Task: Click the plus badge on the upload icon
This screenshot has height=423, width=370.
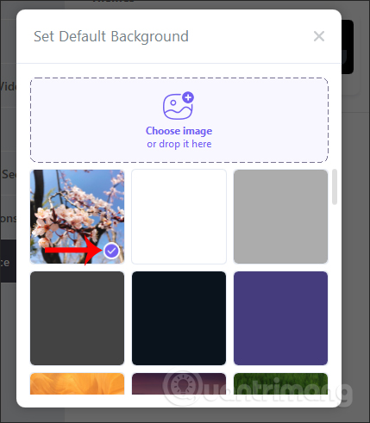Action: 188,97
